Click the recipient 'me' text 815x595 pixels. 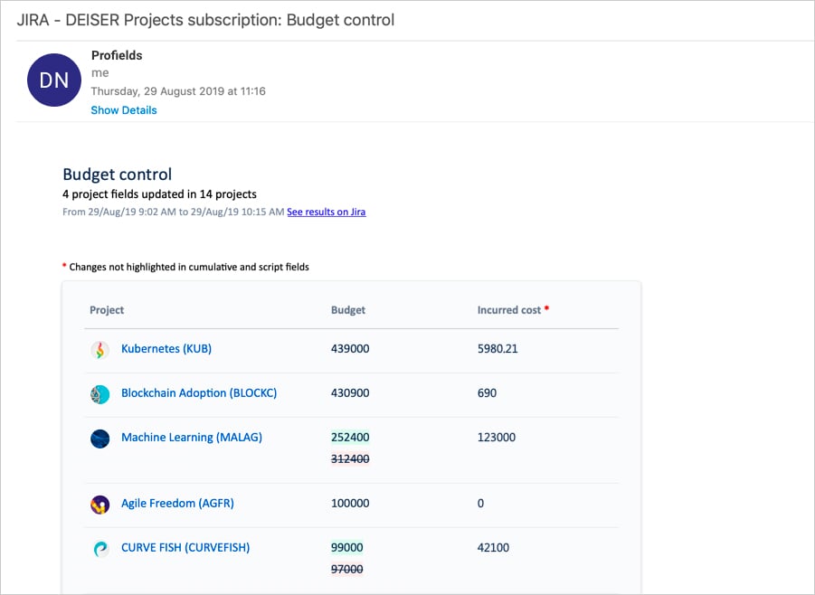(100, 73)
